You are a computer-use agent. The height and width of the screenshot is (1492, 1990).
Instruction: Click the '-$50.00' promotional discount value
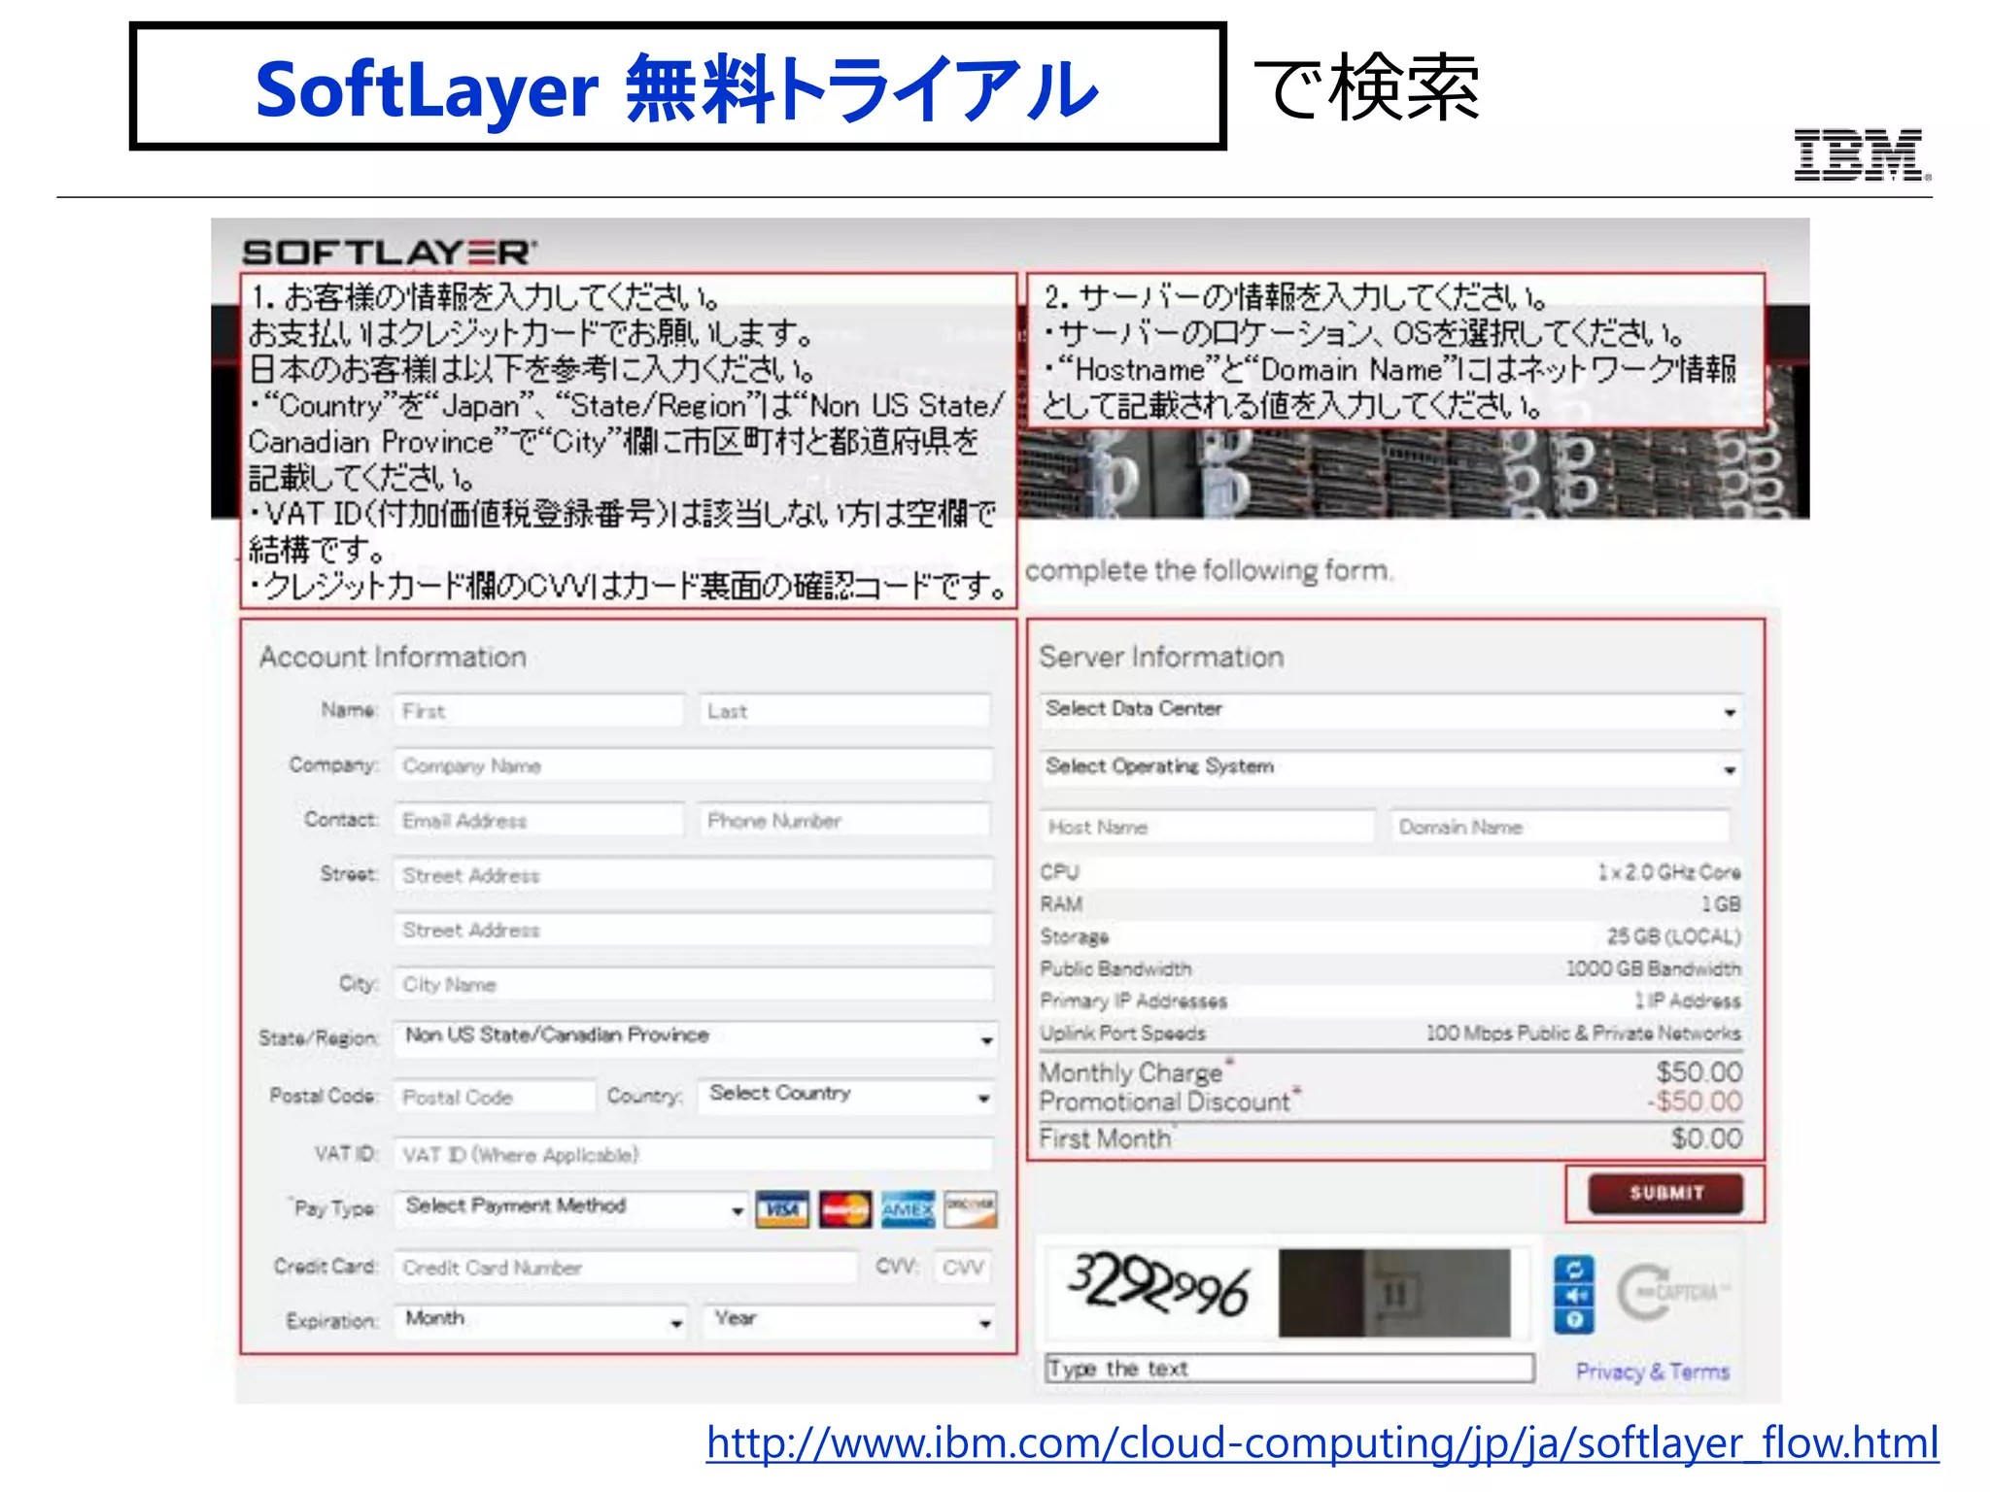[x=1695, y=1101]
